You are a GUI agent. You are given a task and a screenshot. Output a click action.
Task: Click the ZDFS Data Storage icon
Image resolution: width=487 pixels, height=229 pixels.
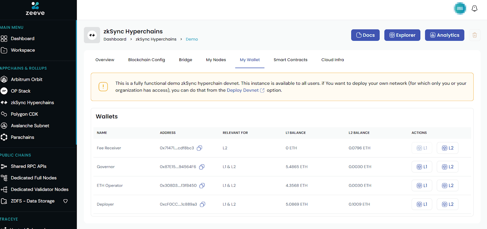coord(4,201)
